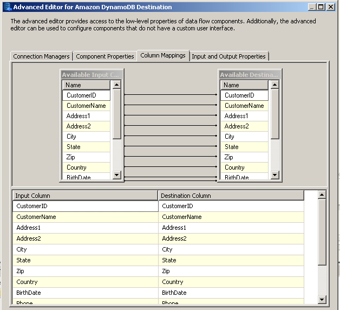Open the Connection Managers tab

pyautogui.click(x=41, y=56)
